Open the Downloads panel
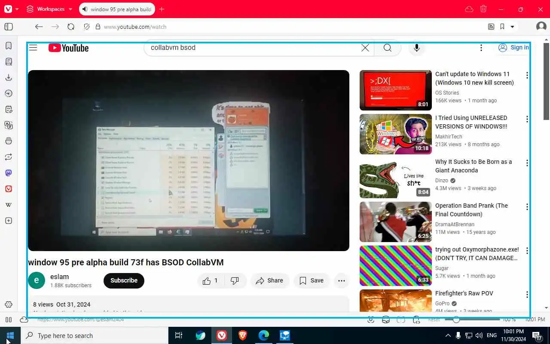 point(9,77)
